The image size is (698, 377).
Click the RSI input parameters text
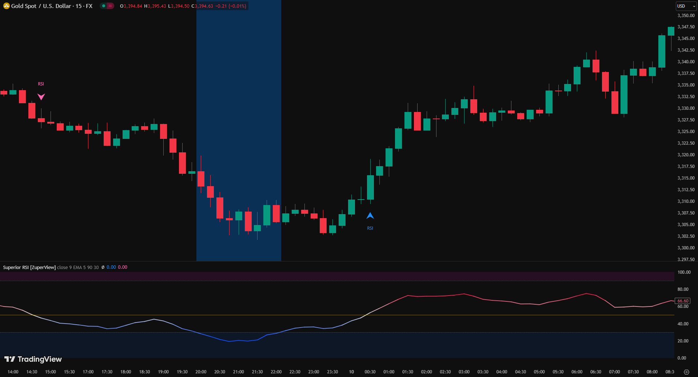coord(78,267)
